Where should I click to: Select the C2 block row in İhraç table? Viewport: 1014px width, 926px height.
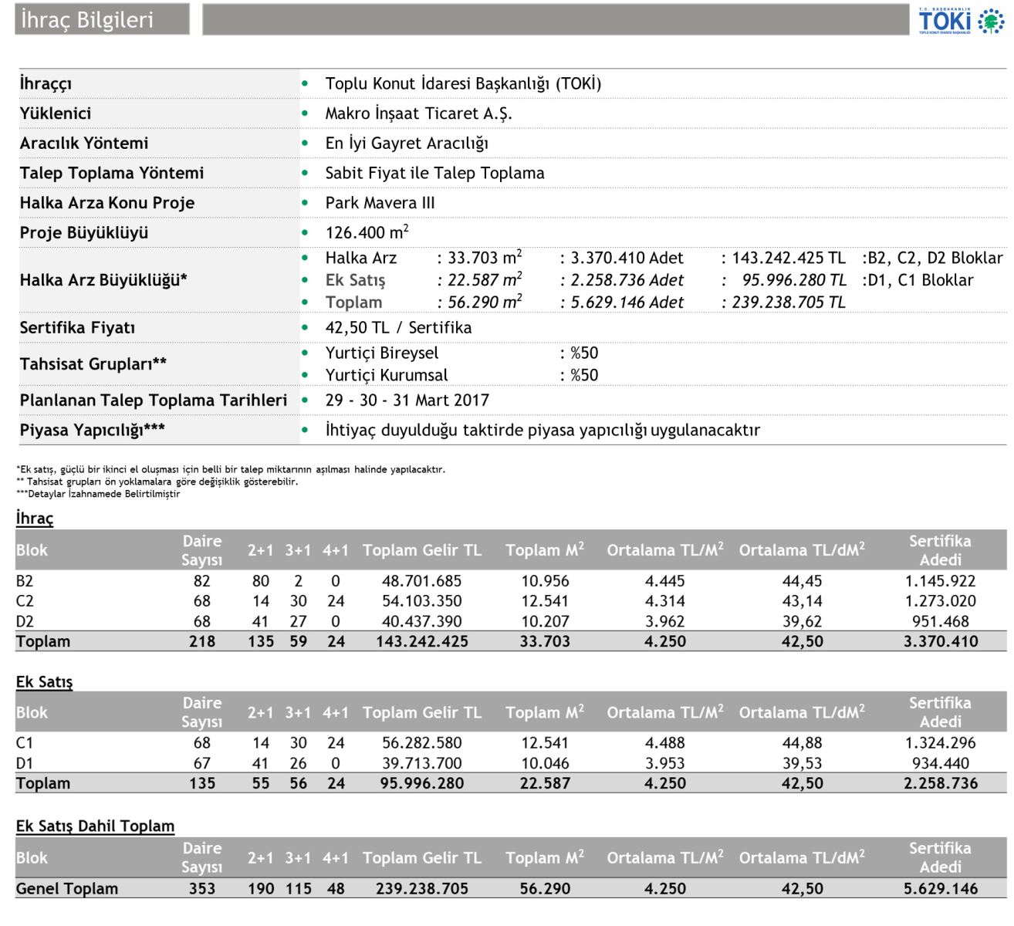point(25,601)
